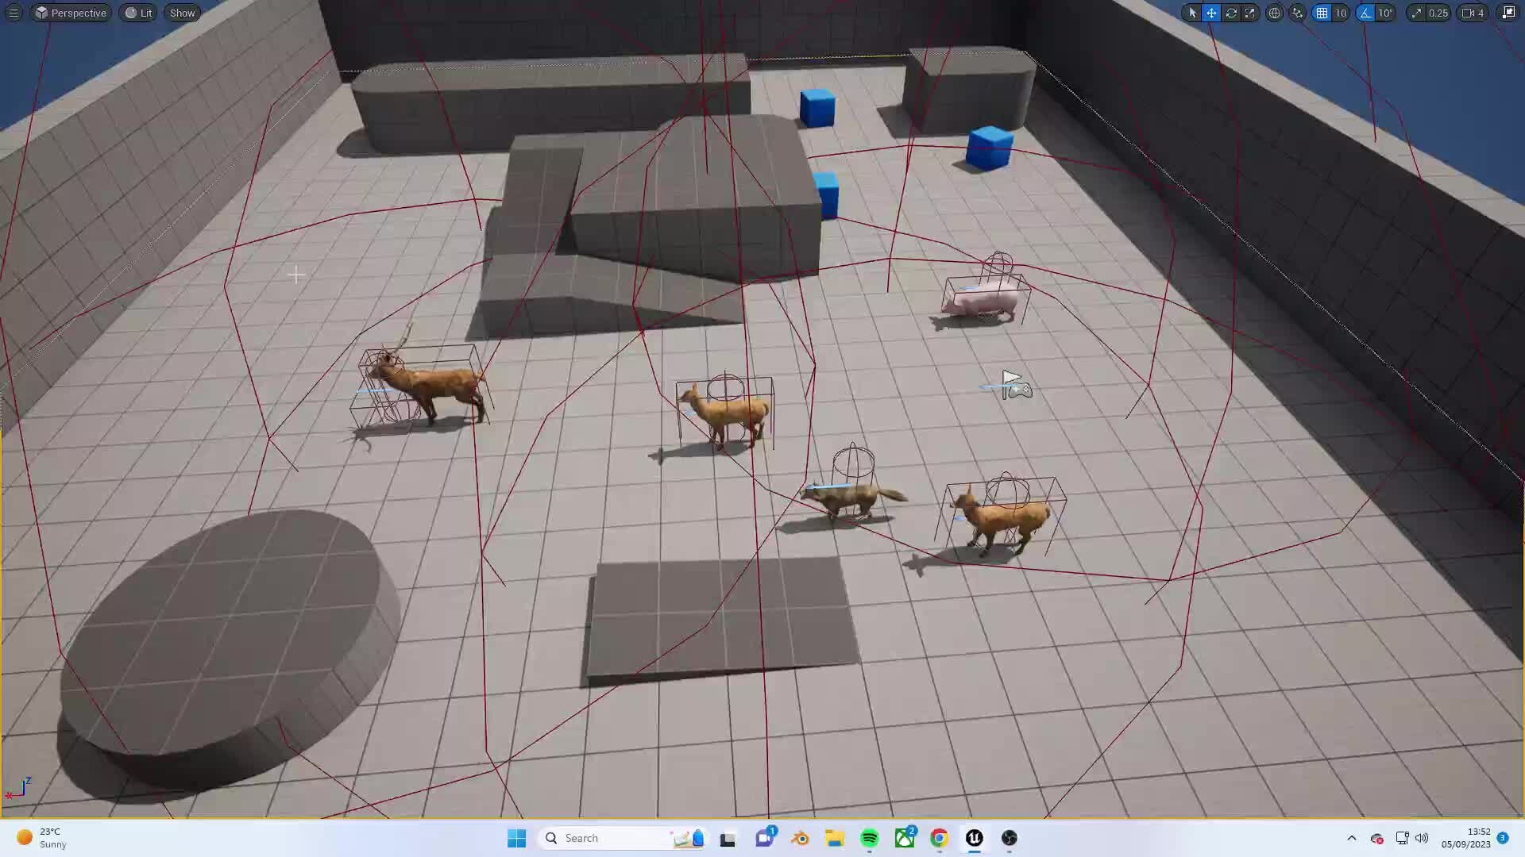Screen dimensions: 1525x857
Task: Open the Perspective viewport type menu
Action: (71, 13)
